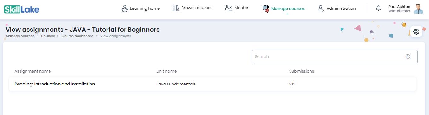Click the Manage courses breadcrumb link
This screenshot has height=115, width=429.
(x=20, y=36)
